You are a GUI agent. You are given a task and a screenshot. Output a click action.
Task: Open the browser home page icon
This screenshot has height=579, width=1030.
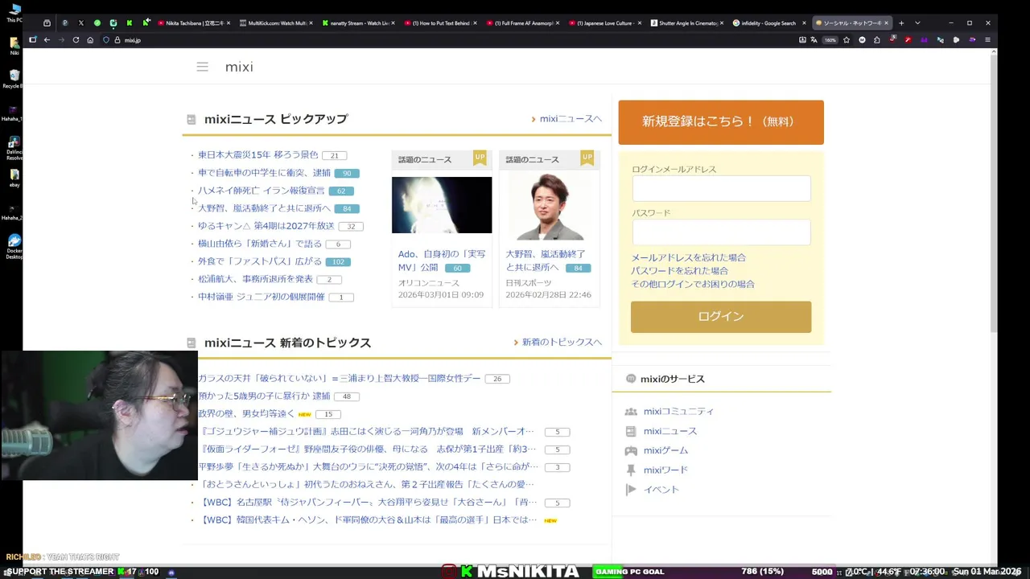[90, 39]
